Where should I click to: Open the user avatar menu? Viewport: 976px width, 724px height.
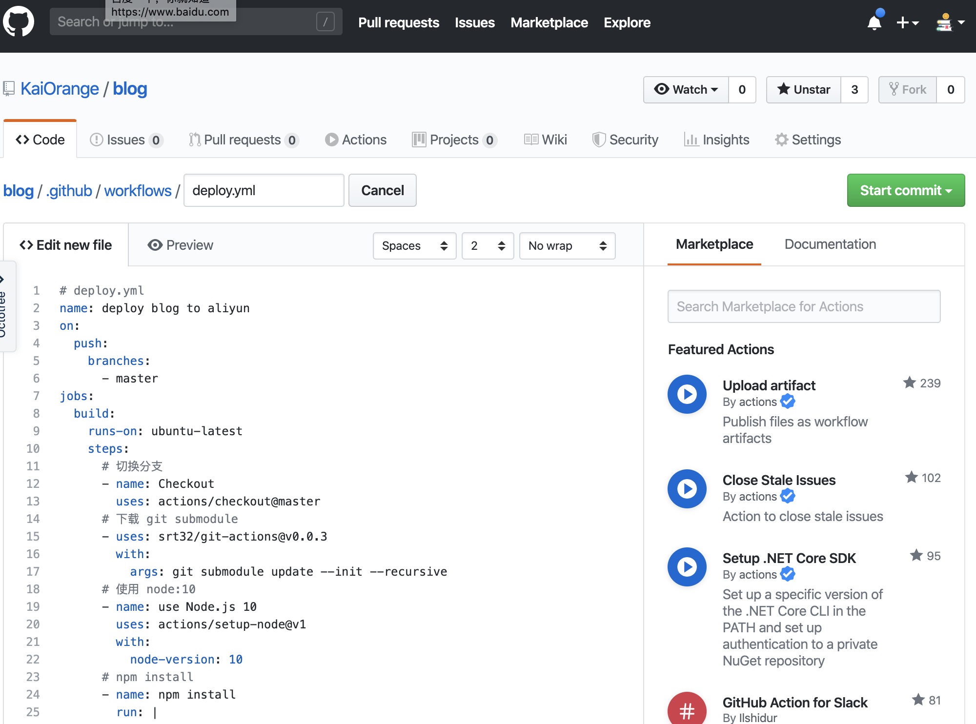click(x=950, y=22)
